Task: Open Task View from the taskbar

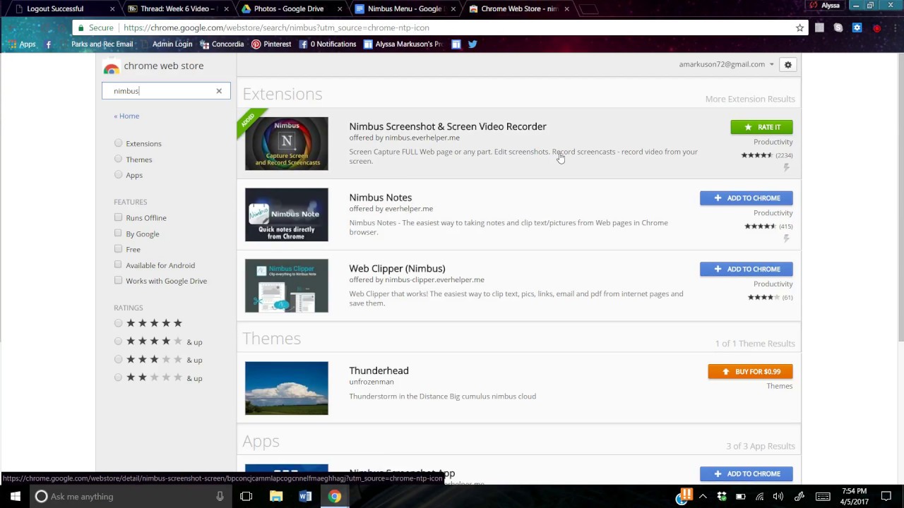Action: point(246,496)
